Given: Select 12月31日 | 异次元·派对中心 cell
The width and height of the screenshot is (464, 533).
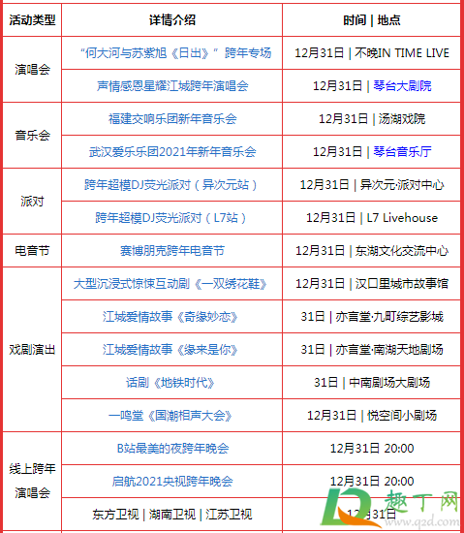Looking at the screenshot, I should point(371,185).
